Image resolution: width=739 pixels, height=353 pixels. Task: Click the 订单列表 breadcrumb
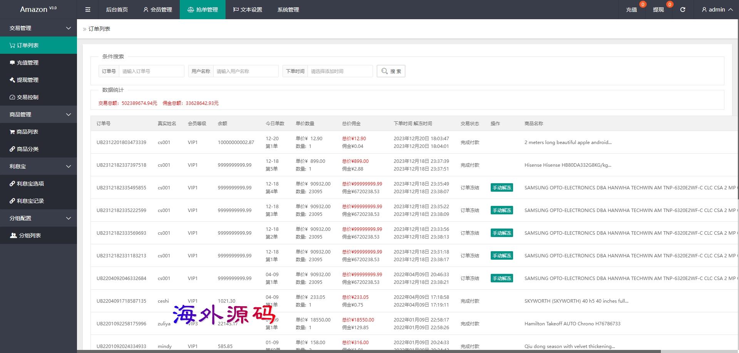click(99, 29)
